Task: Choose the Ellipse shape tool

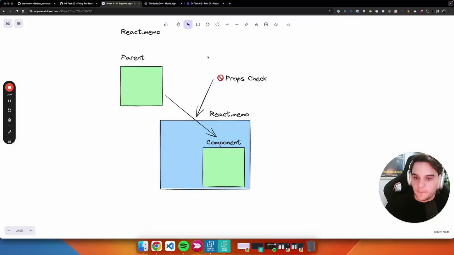Action: click(217, 24)
